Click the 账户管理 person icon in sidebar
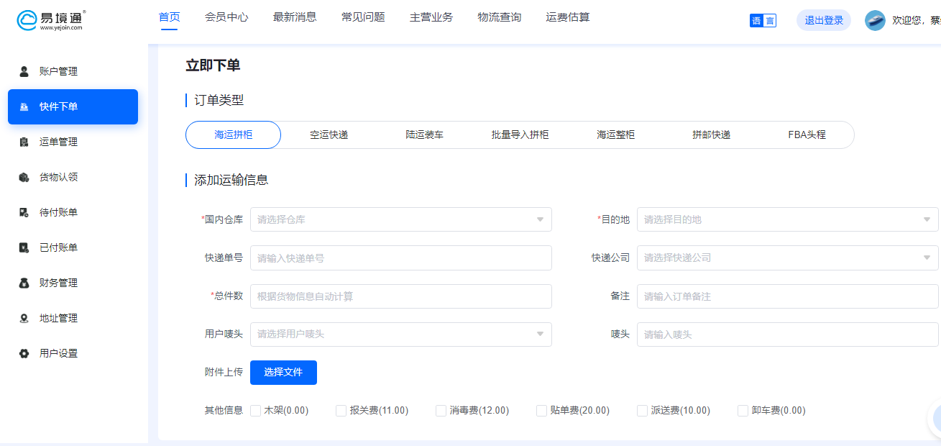 pos(24,71)
